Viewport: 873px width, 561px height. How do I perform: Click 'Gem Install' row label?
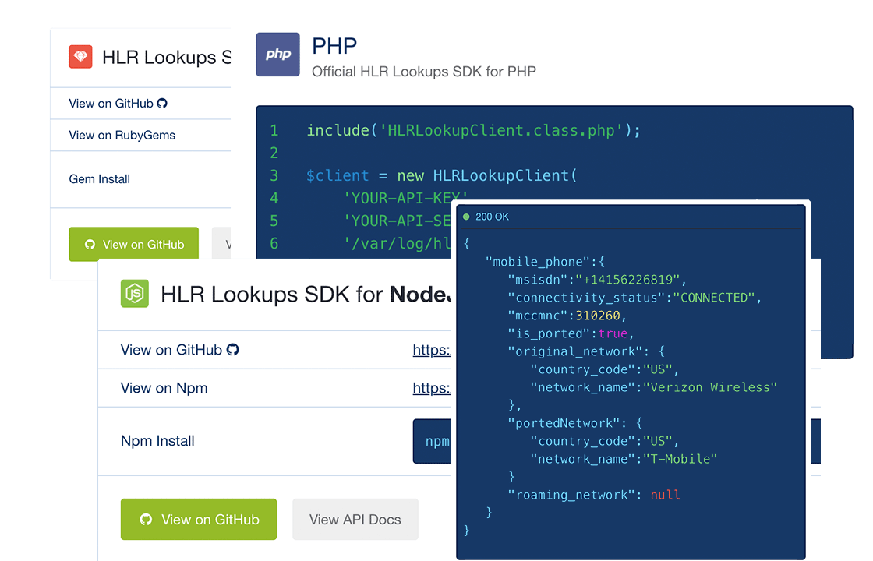[100, 178]
